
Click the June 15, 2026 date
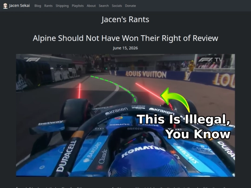[x=125, y=48]
